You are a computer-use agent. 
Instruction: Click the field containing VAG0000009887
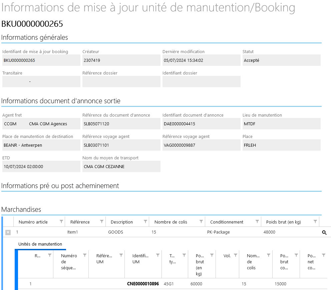(x=202, y=145)
